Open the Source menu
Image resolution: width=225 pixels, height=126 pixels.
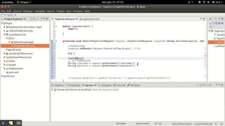click(17, 11)
